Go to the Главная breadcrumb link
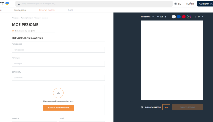The image size is (213, 122). (x=15, y=18)
